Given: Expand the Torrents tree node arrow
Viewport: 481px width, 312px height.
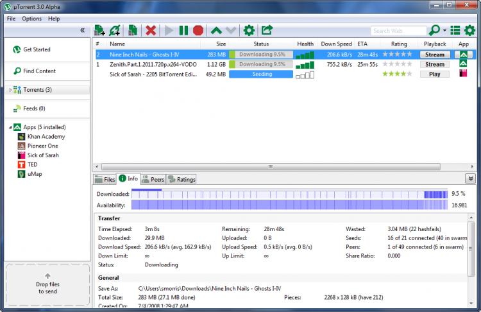Looking at the screenshot, I should 10,90.
